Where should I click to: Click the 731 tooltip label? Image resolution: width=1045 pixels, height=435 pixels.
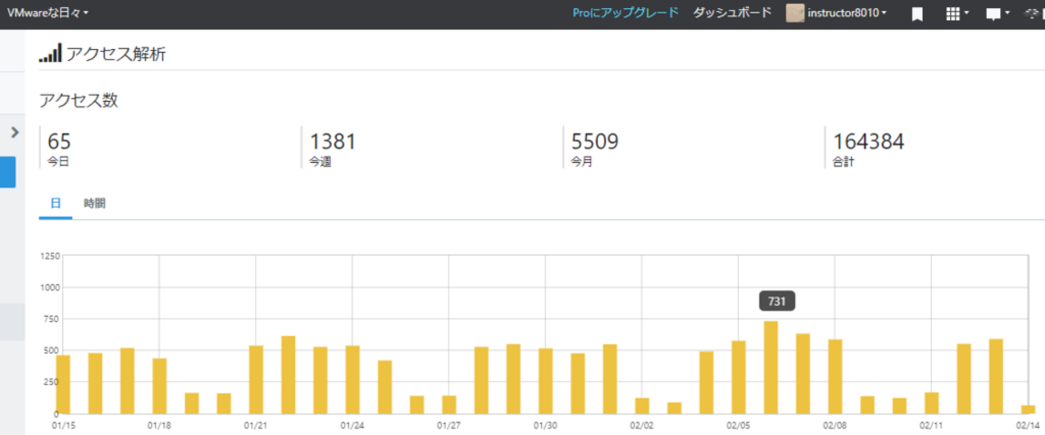777,302
